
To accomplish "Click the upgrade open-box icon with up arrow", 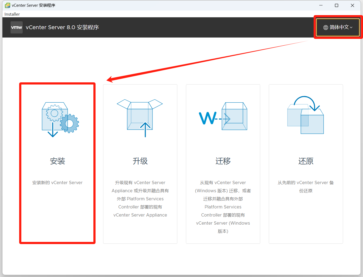I will click(x=140, y=118).
